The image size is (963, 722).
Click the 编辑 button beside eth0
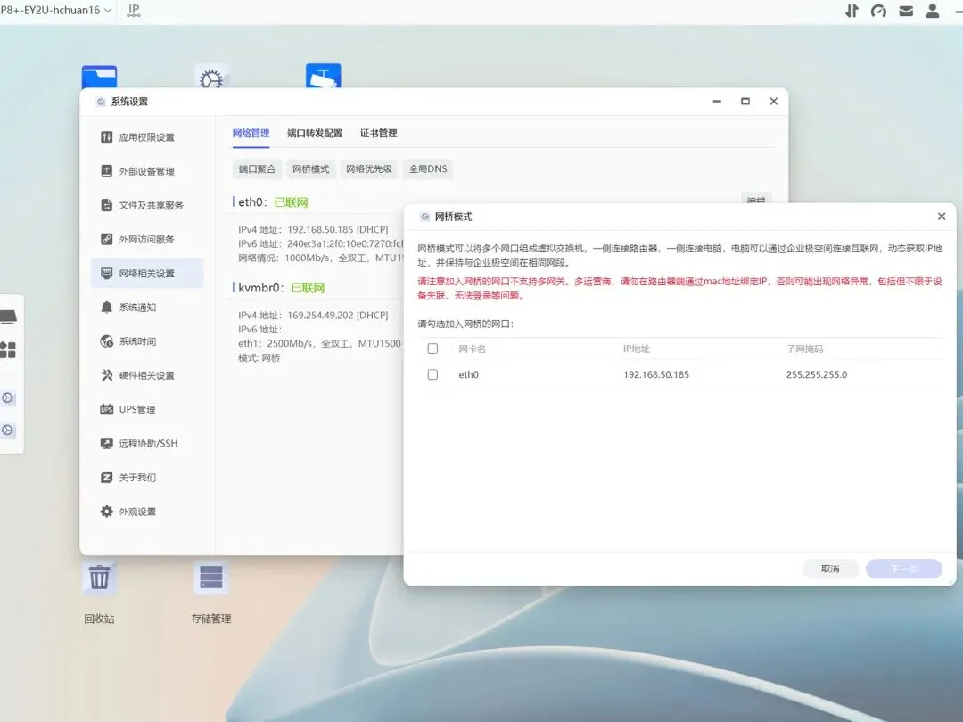point(756,198)
